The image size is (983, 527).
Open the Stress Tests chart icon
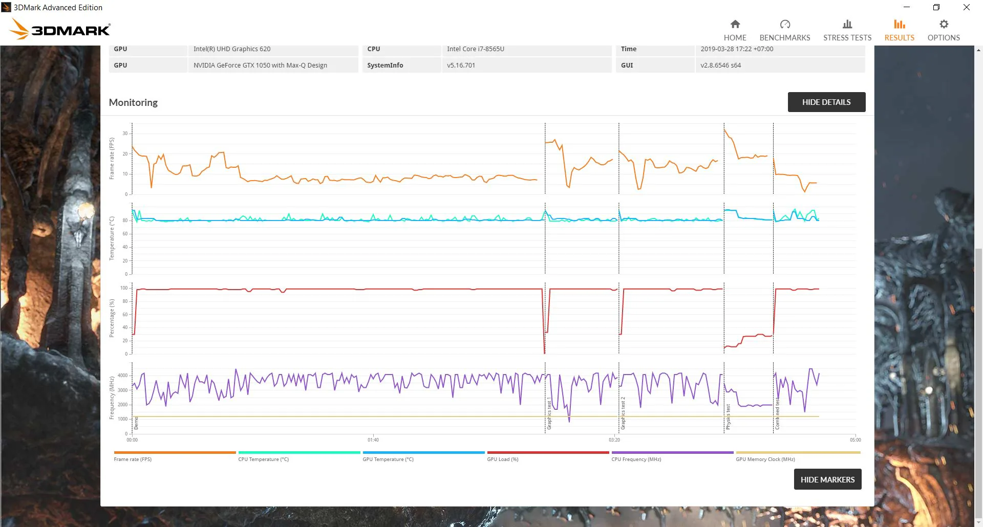coord(847,24)
